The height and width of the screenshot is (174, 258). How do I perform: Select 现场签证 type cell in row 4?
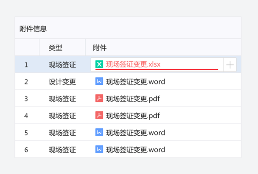(62, 116)
